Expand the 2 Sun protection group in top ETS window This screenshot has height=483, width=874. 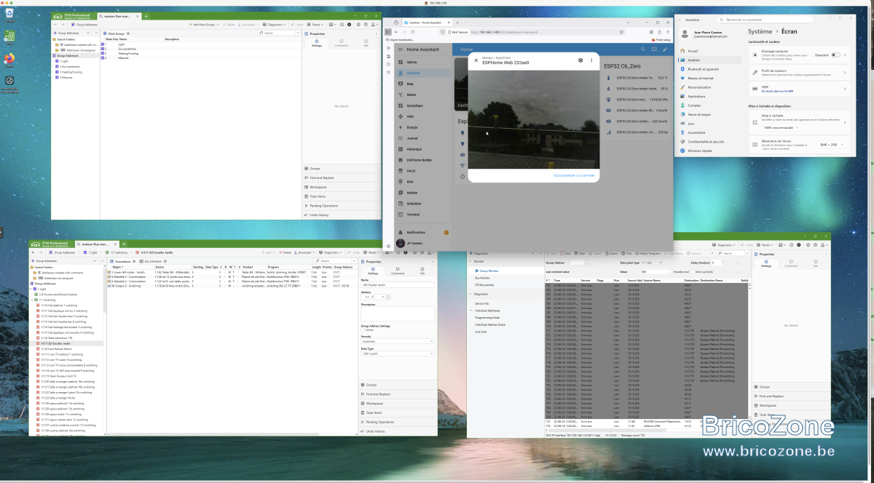(x=55, y=66)
